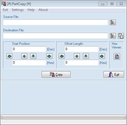Browse for the Source File

113,22
